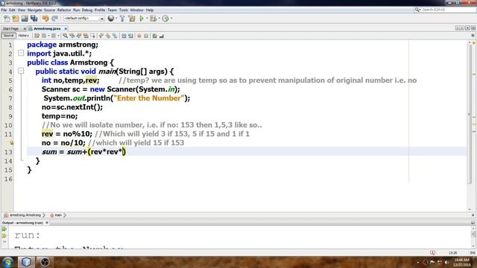This screenshot has height=268, width=477.
Task: Select the Armstrong.java tab
Action: point(47,28)
